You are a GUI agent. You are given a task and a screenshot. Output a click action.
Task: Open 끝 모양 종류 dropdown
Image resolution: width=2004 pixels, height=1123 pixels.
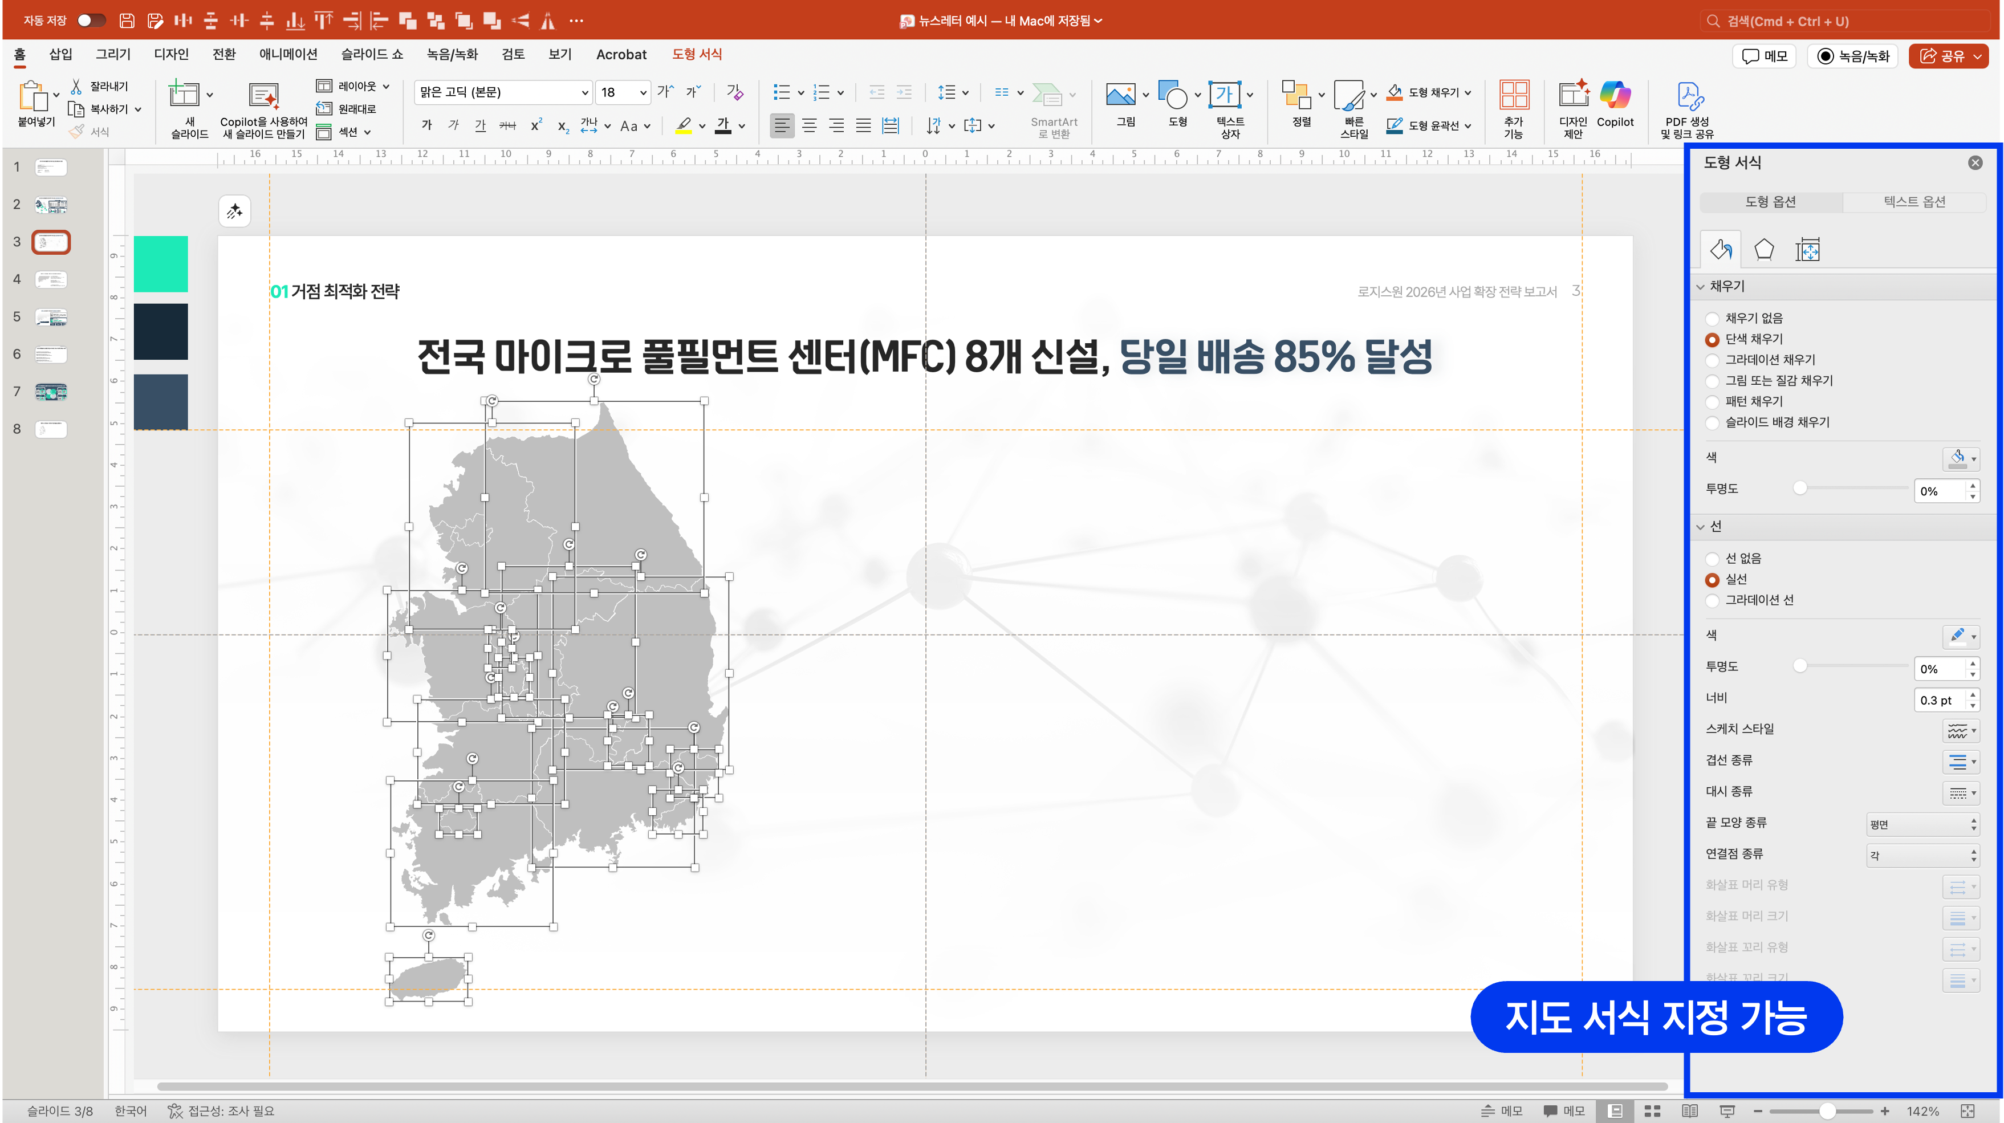pos(1922,824)
